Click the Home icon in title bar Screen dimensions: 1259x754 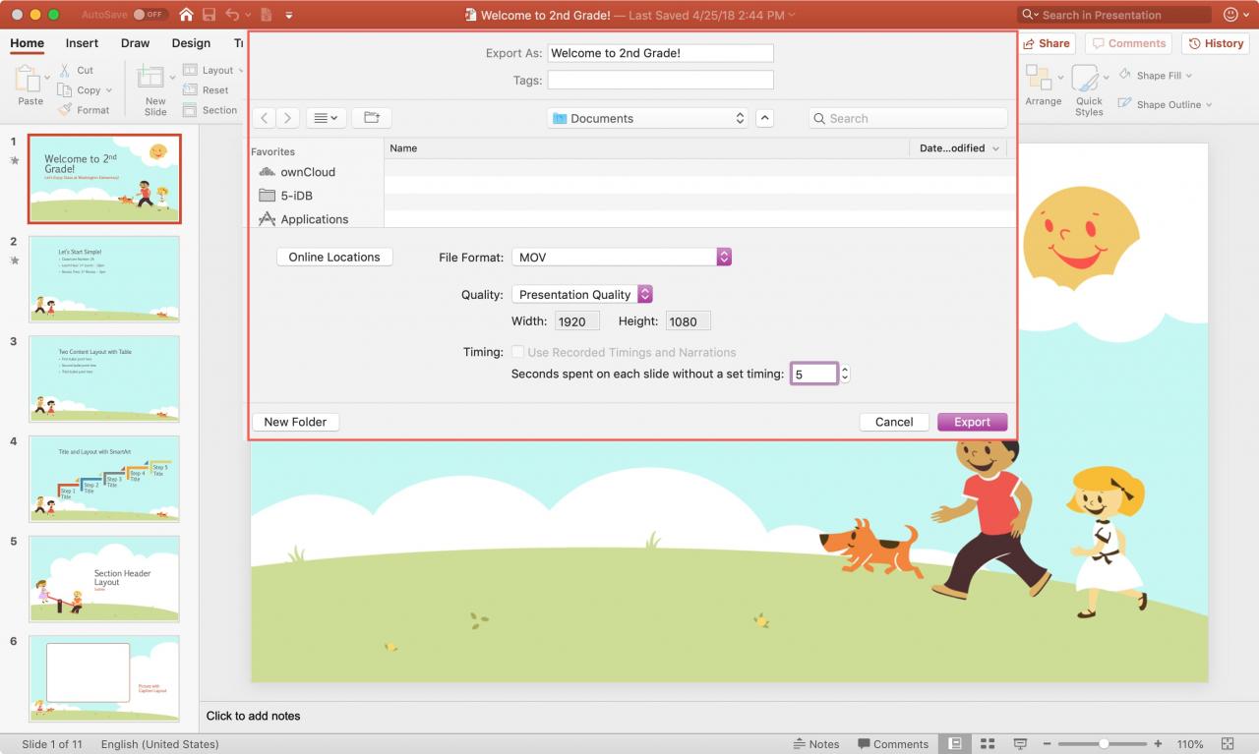point(186,15)
